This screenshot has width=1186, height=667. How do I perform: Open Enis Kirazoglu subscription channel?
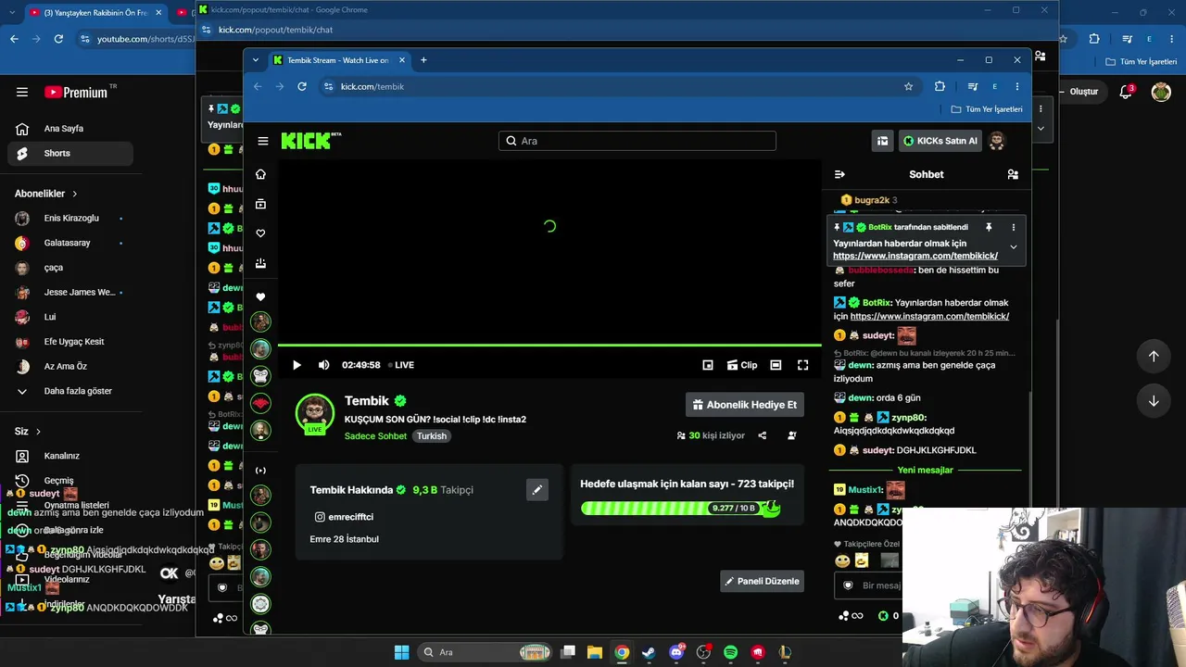[70, 219]
